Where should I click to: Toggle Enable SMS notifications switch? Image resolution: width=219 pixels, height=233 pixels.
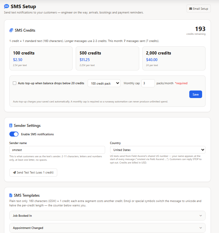(14, 134)
